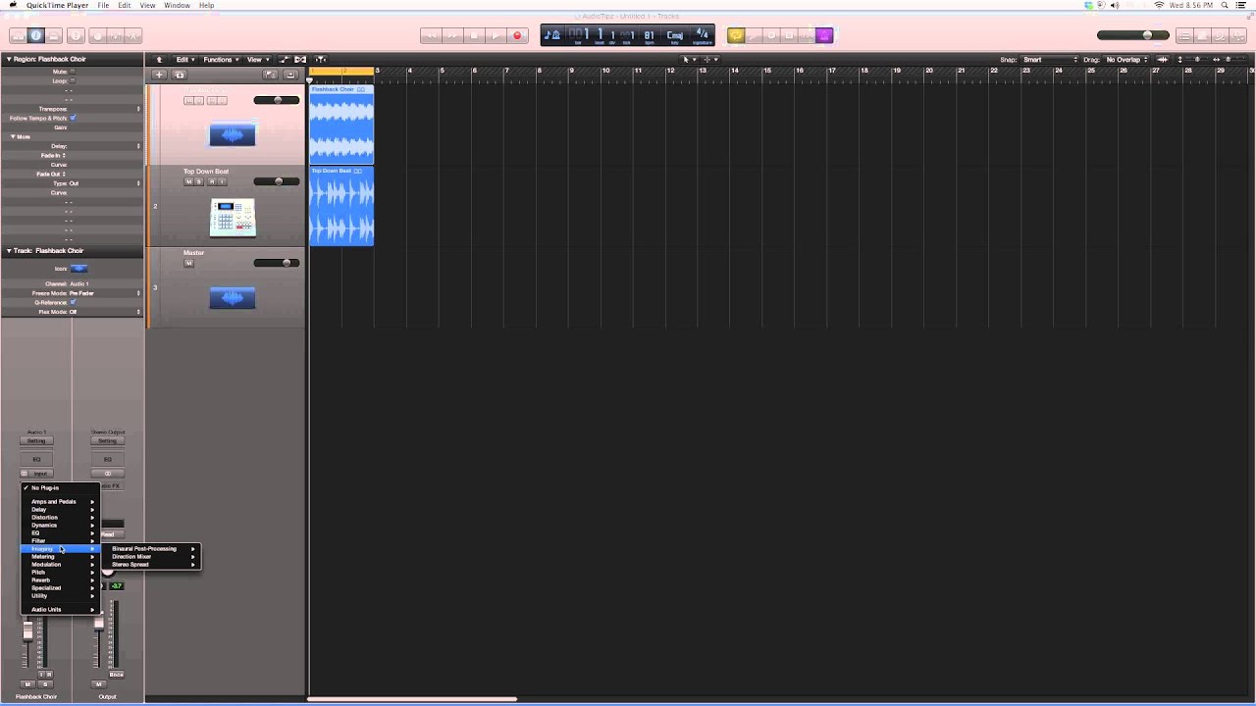
Task: Click the Cmaj key display in LCD
Action: [x=675, y=35]
